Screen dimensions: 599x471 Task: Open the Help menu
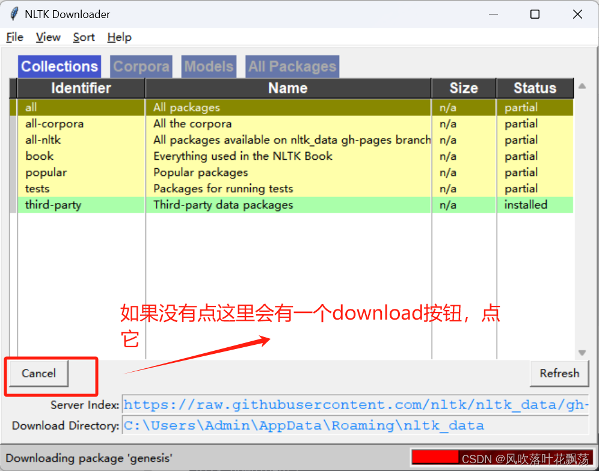pos(119,37)
